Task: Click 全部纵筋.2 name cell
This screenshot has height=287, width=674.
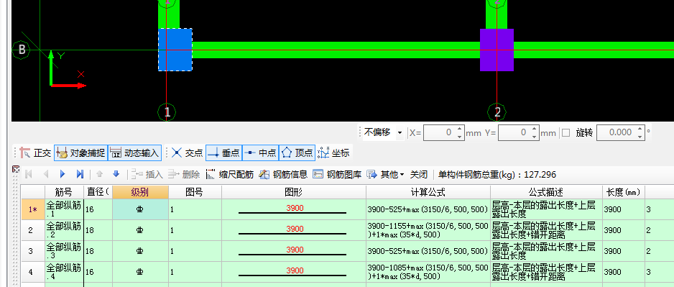Action: tap(64, 230)
